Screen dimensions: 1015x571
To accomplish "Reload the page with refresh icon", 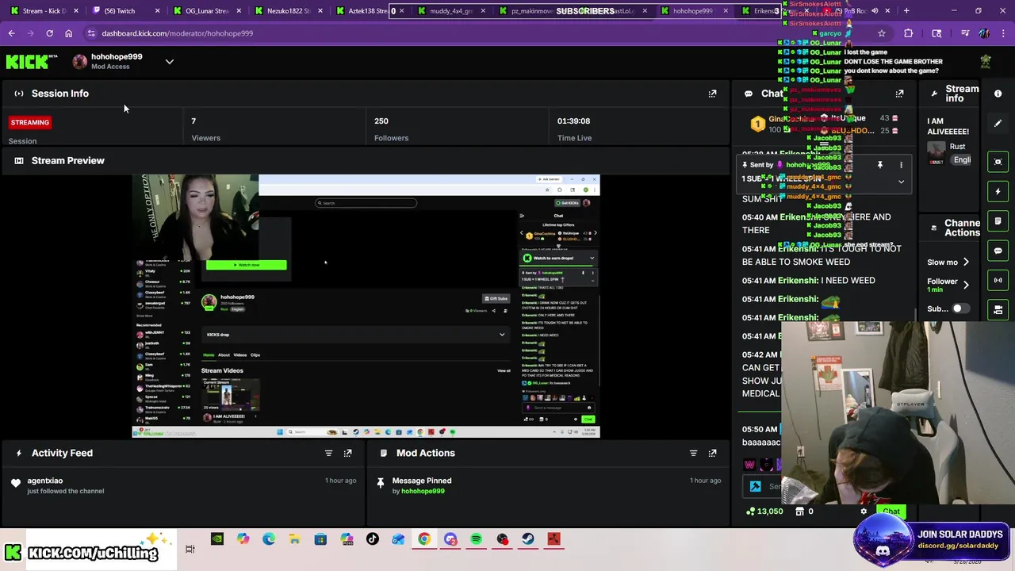I will point(49,33).
